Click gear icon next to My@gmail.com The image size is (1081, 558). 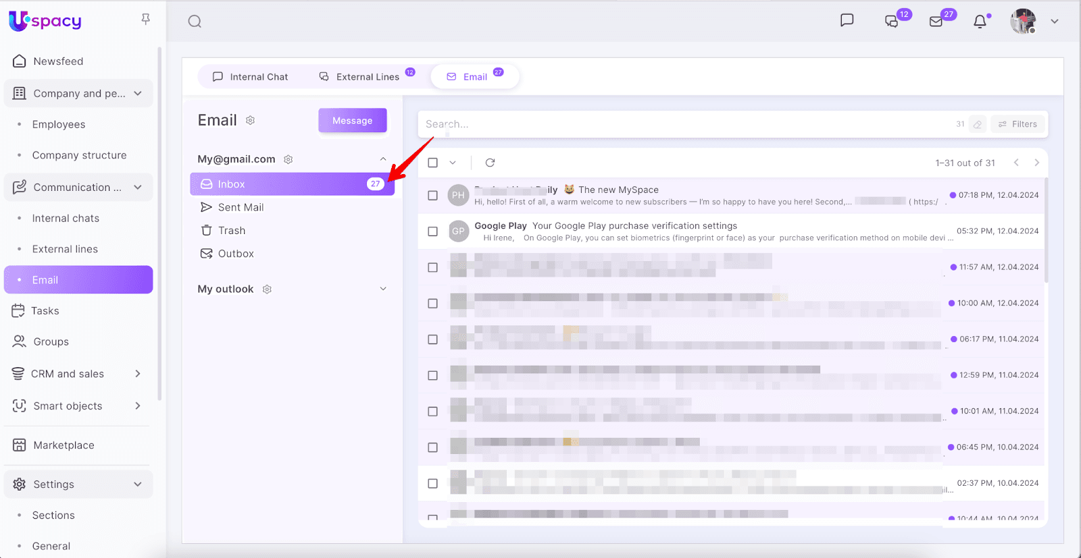(288, 160)
